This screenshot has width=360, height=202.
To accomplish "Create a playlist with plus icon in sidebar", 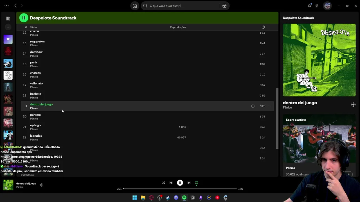I will point(8,27).
